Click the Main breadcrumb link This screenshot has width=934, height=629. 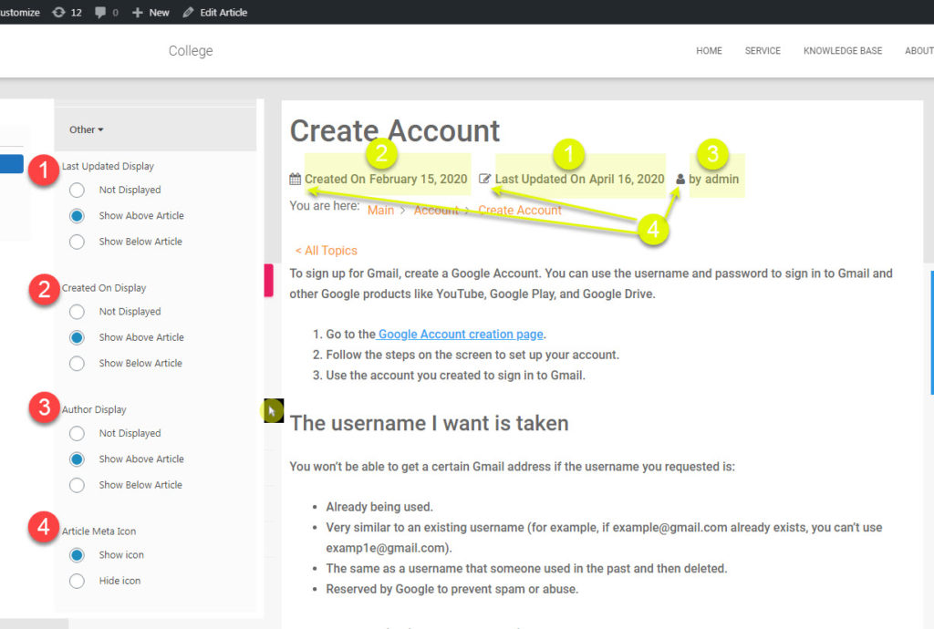380,211
